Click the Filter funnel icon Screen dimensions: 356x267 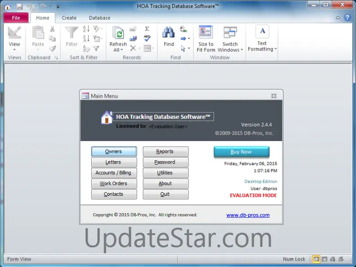72,33
